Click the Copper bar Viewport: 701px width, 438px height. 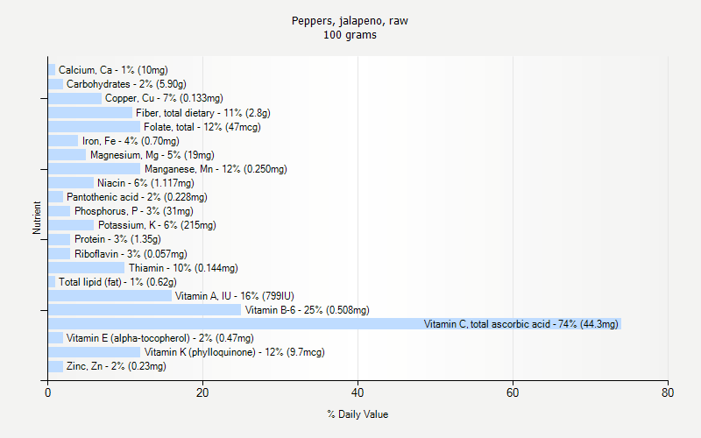(x=75, y=98)
